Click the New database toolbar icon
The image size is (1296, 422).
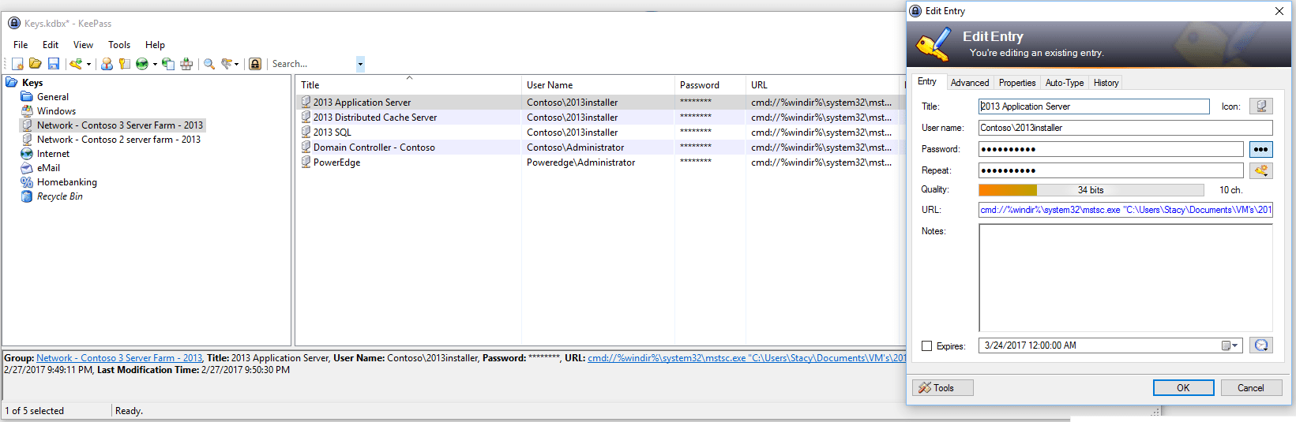(17, 64)
